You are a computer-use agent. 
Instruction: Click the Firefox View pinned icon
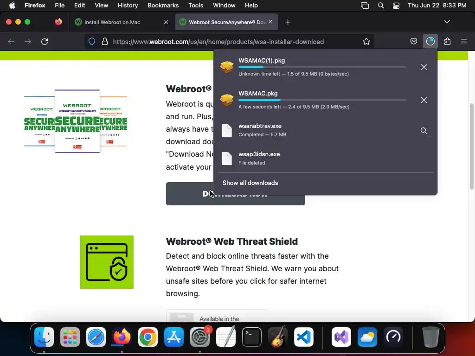[58, 22]
